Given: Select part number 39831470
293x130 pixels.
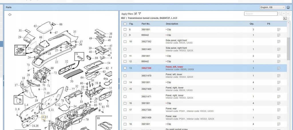Looking at the screenshot, I should point(146,76).
